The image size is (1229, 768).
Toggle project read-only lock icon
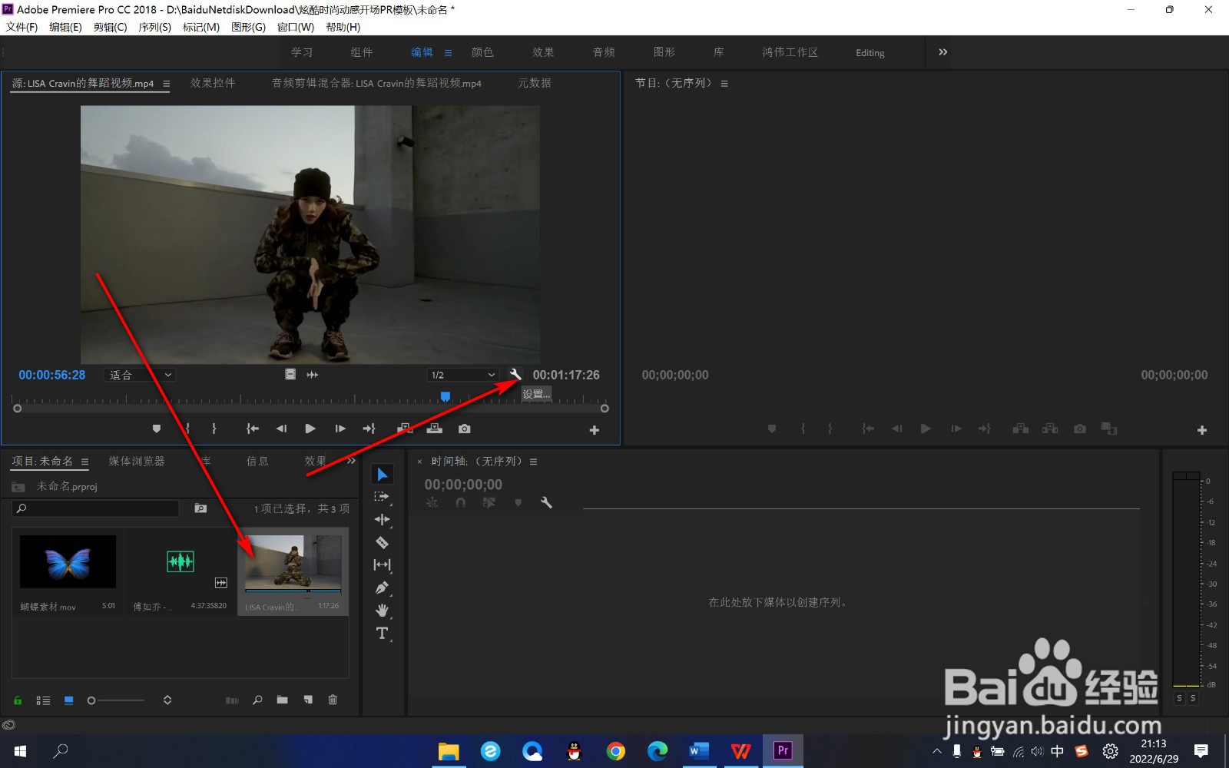(18, 700)
